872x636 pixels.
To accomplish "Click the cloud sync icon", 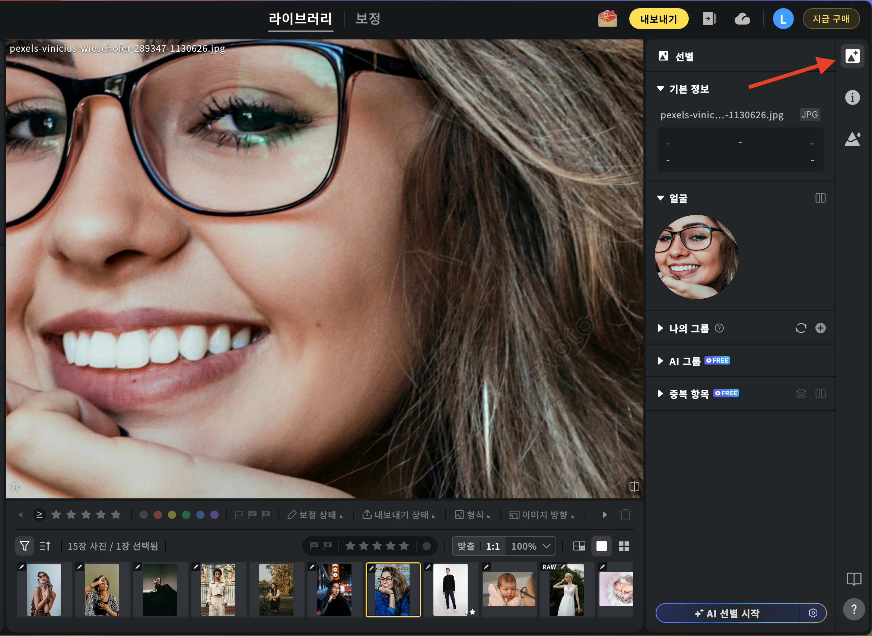I will [x=742, y=19].
